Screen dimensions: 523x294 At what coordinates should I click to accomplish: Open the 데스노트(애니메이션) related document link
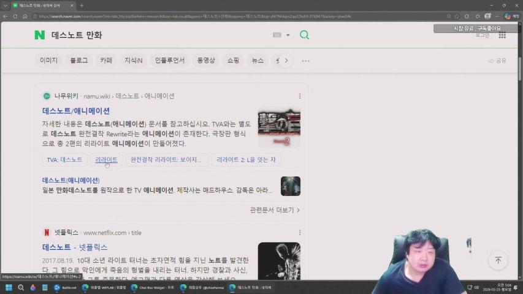coord(71,180)
